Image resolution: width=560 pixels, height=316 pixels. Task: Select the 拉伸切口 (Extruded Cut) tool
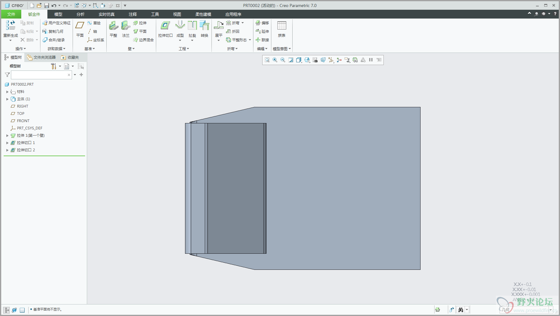coord(165,29)
